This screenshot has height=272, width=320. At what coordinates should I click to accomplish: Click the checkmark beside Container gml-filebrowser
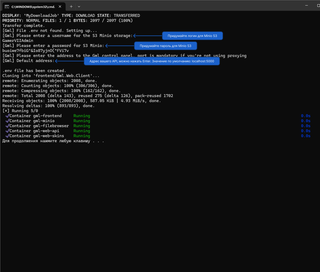[7, 126]
